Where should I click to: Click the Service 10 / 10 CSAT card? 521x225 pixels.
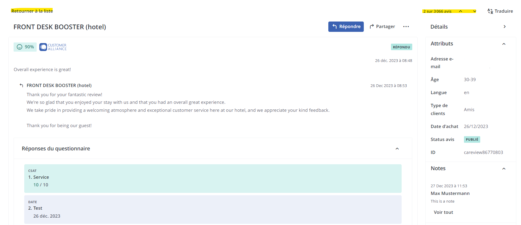pyautogui.click(x=213, y=178)
